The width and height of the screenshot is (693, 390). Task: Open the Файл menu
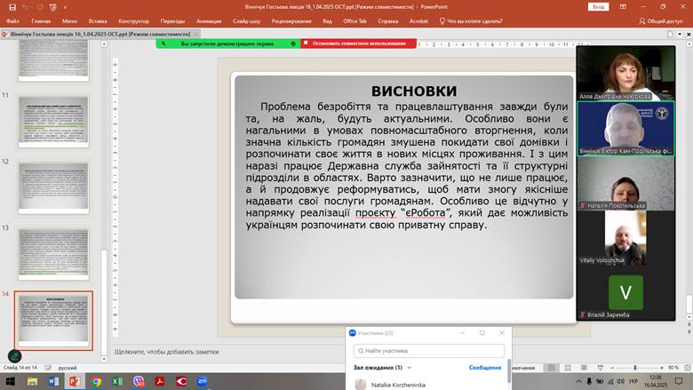tap(12, 20)
